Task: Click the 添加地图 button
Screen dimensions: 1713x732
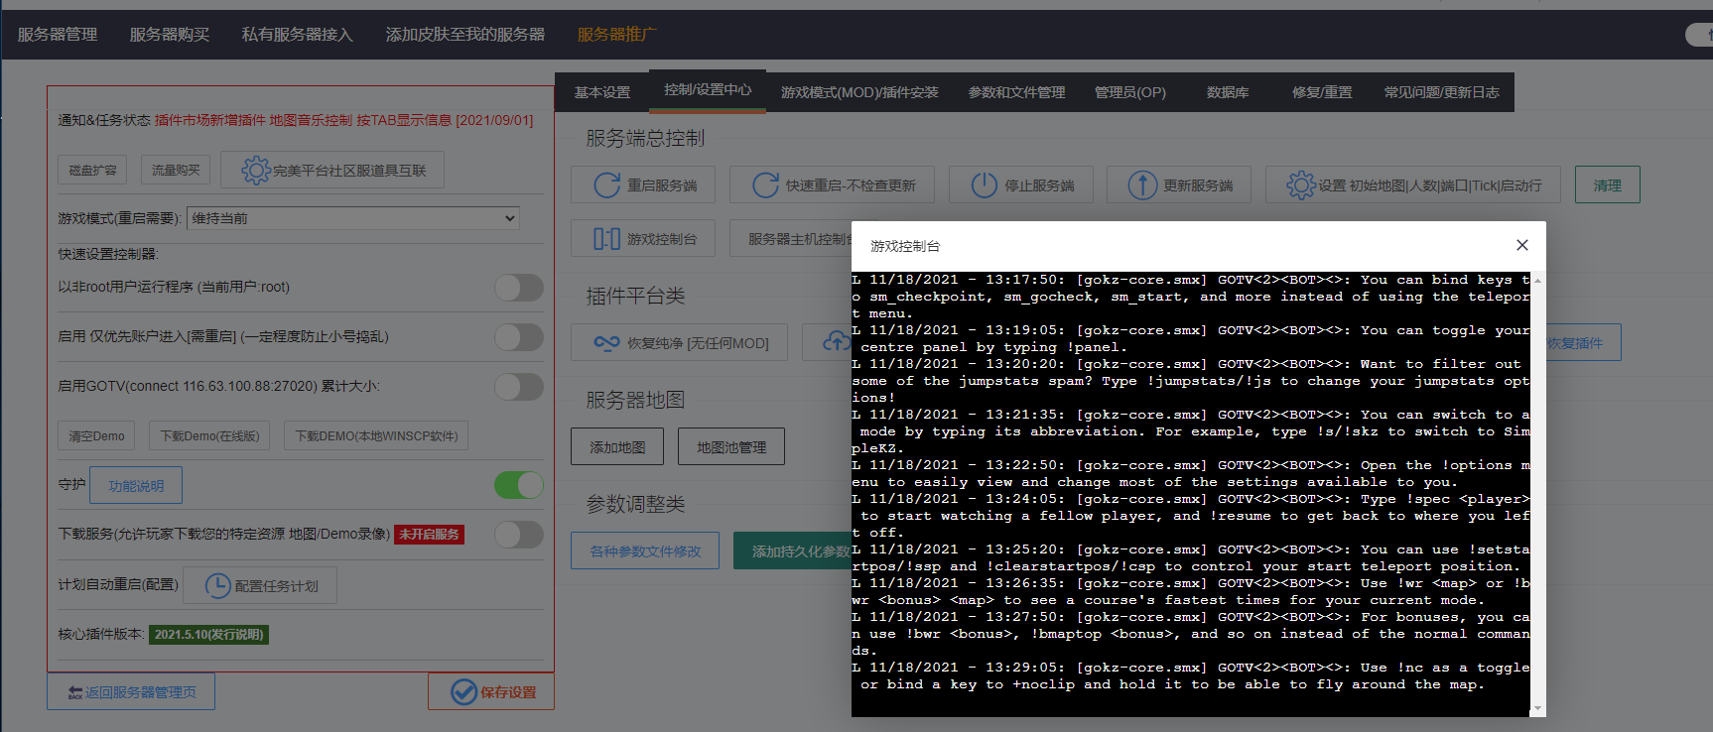Action: click(617, 447)
